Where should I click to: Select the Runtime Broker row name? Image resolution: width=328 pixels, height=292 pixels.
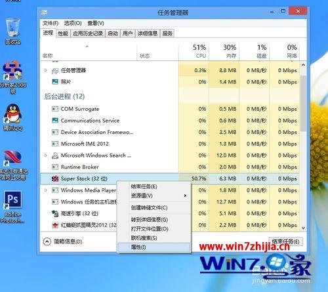pyautogui.click(x=80, y=167)
